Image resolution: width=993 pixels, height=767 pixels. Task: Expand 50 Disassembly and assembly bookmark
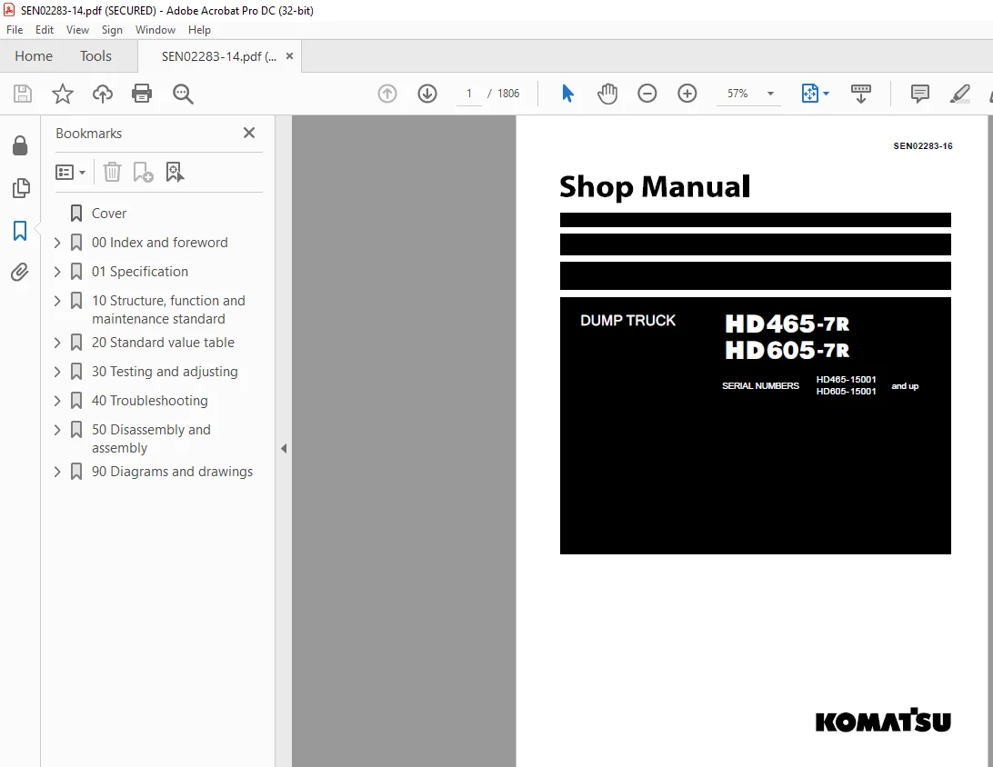(57, 430)
